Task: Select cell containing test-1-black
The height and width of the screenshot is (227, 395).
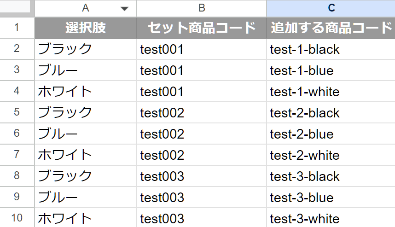Action: click(x=305, y=49)
